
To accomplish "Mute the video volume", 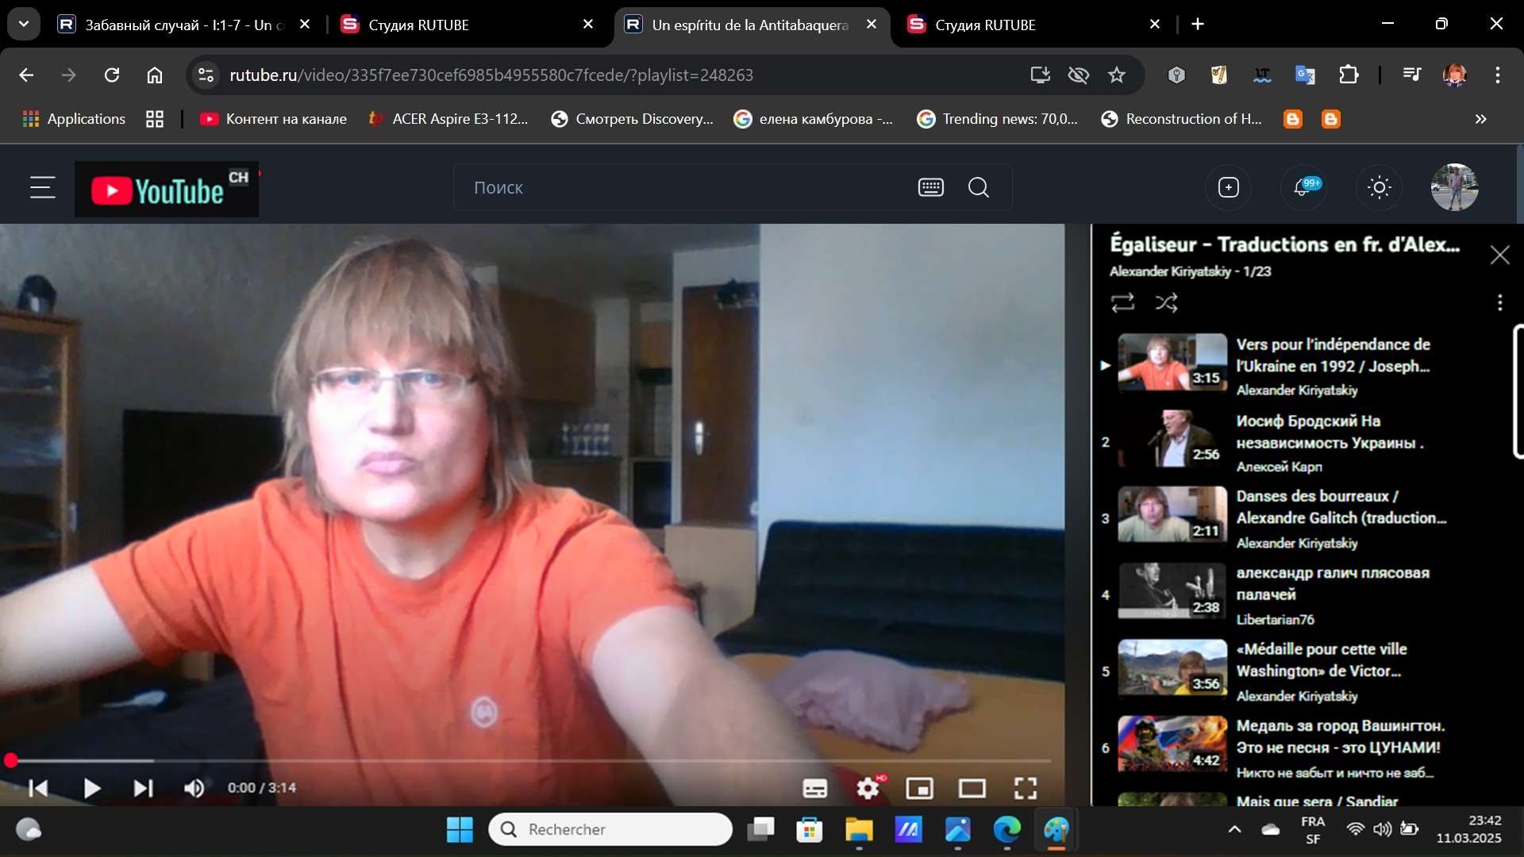I will point(194,788).
